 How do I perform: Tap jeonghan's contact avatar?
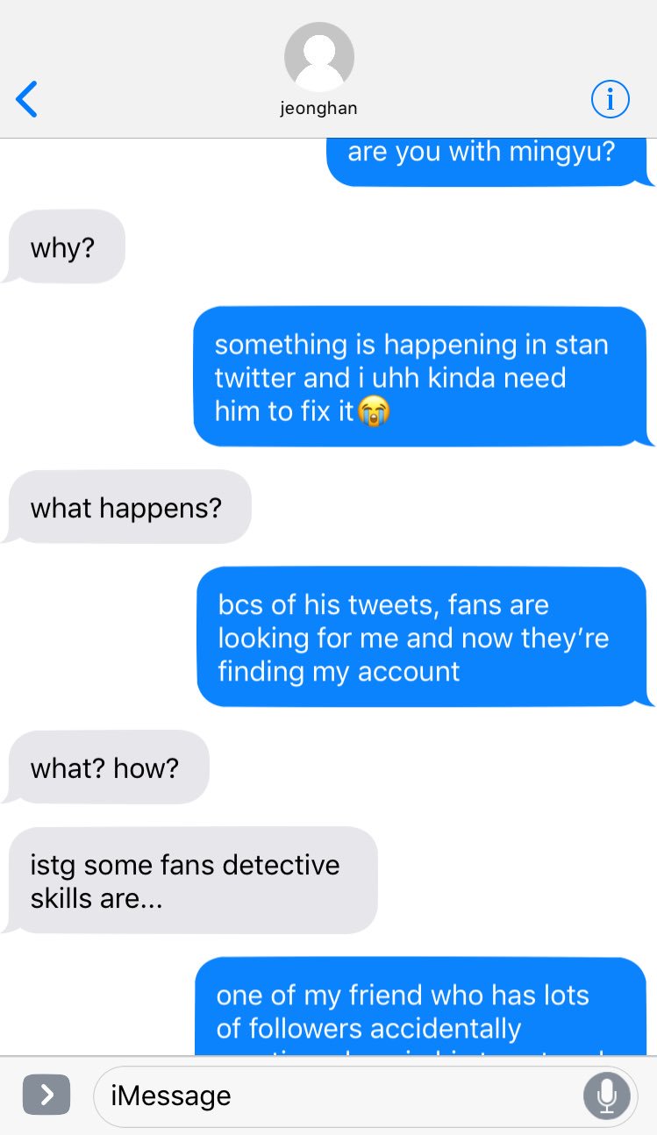click(x=318, y=57)
